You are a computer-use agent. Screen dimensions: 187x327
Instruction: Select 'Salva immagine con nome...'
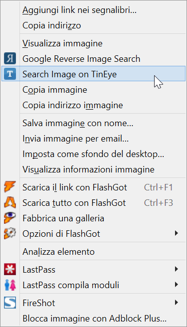tap(93, 123)
